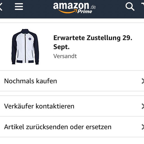The width and height of the screenshot is (144, 144).
Task: Expand the chevron beside Artikel zurücksenden
Action: (x=143, y=127)
